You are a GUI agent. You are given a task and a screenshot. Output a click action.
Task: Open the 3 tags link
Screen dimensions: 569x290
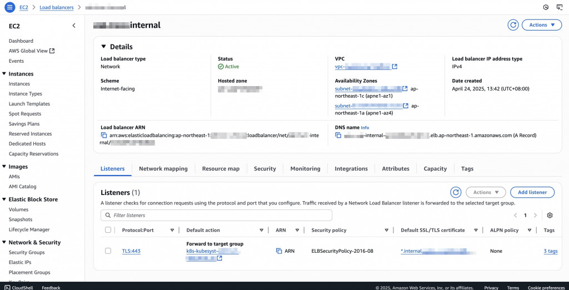click(551, 251)
